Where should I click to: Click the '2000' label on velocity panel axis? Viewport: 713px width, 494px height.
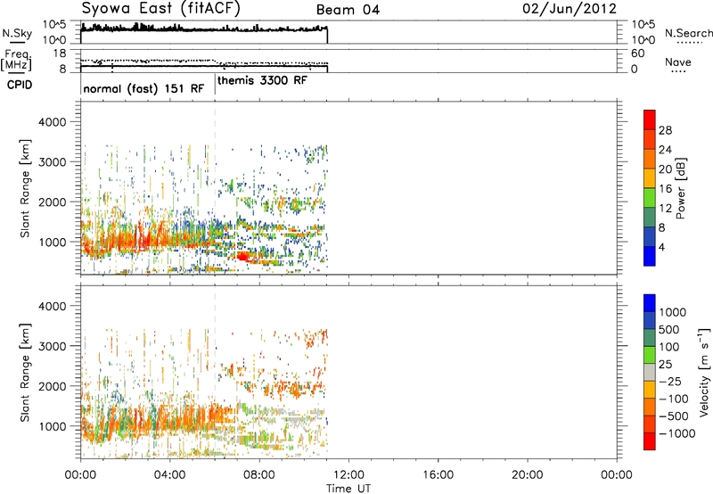pyautogui.click(x=52, y=386)
